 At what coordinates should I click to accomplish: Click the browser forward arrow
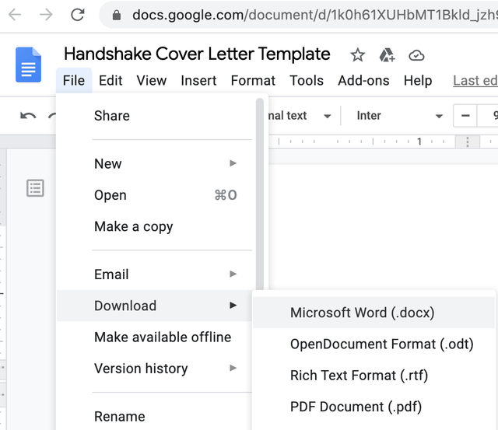click(46, 15)
